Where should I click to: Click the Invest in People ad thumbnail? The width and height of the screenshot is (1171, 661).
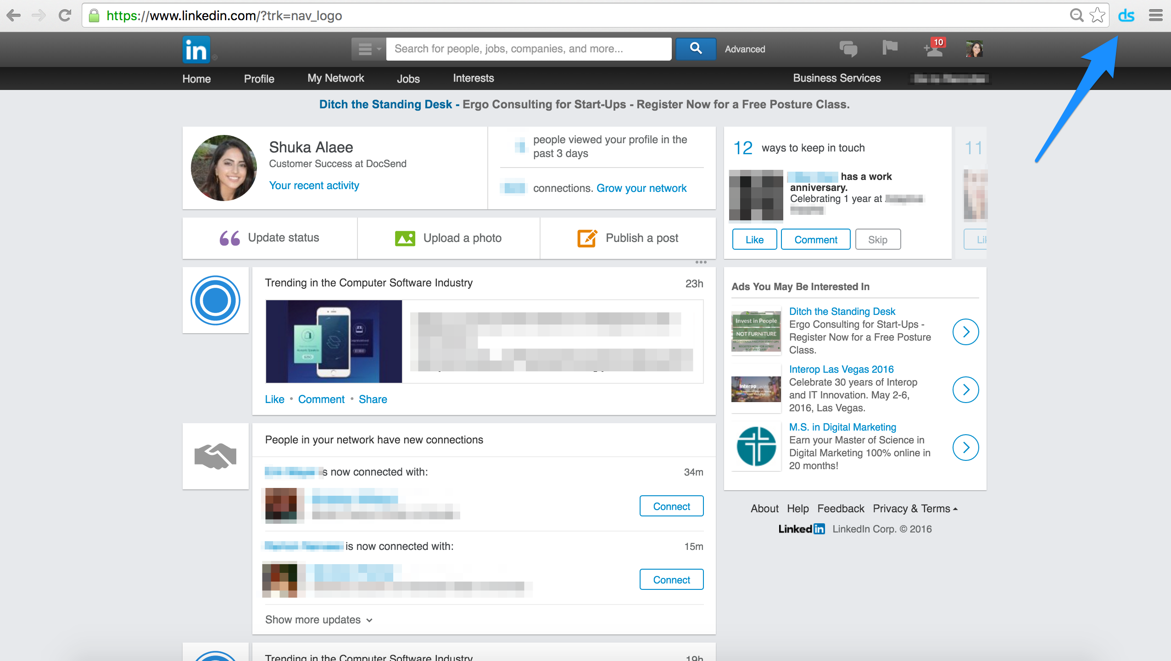click(756, 330)
